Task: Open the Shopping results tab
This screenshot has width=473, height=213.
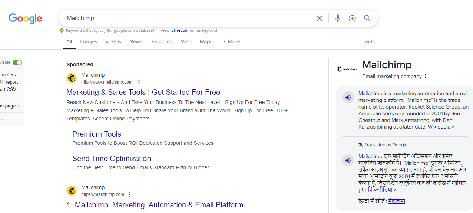Action: click(161, 41)
